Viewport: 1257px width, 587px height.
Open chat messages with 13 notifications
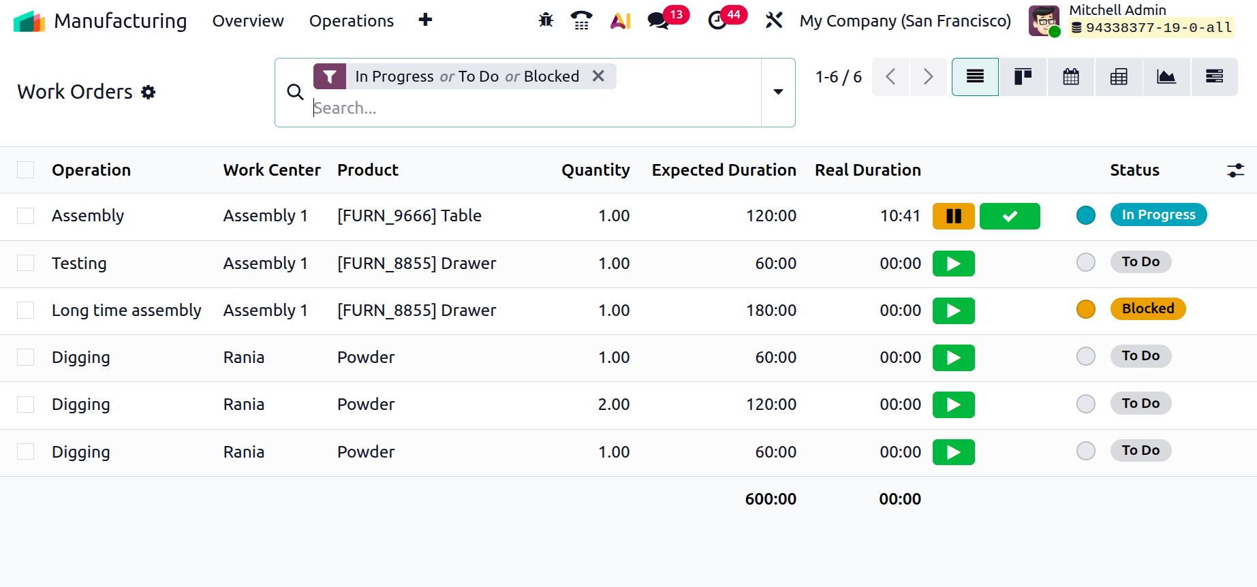658,20
